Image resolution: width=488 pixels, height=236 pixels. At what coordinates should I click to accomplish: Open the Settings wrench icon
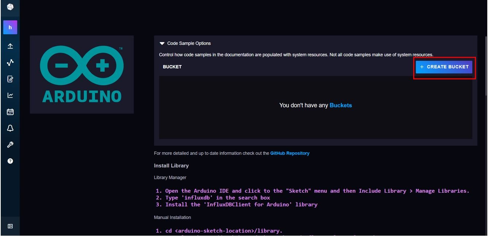(x=10, y=145)
